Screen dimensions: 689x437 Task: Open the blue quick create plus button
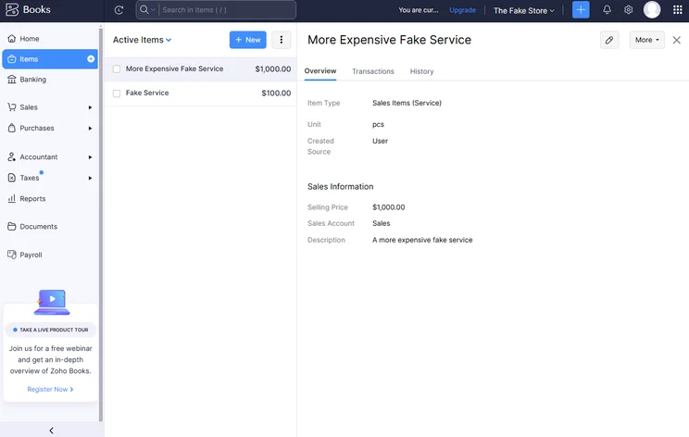click(x=581, y=9)
